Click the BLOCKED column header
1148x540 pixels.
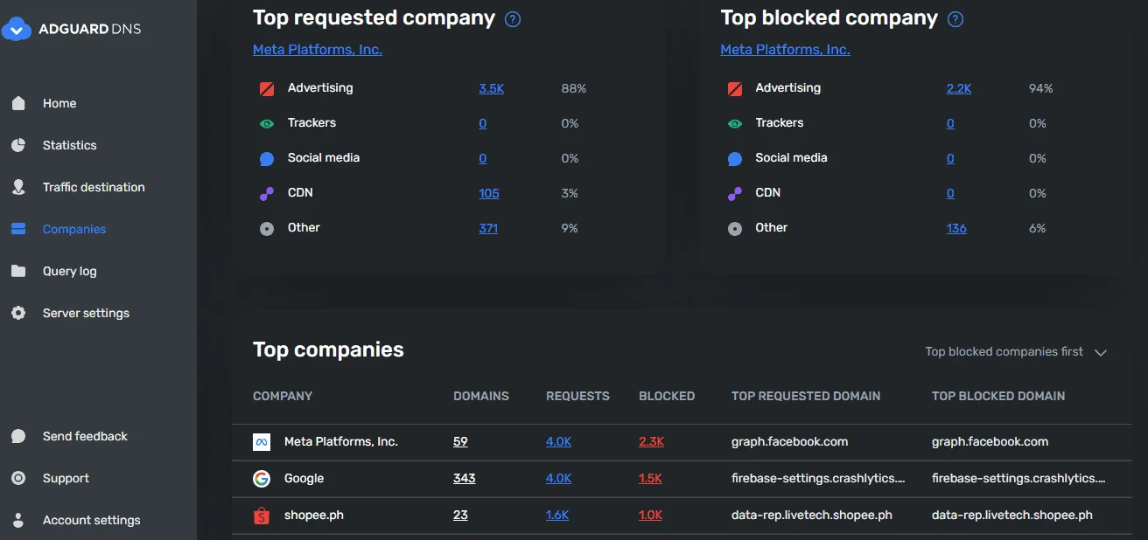click(x=667, y=396)
